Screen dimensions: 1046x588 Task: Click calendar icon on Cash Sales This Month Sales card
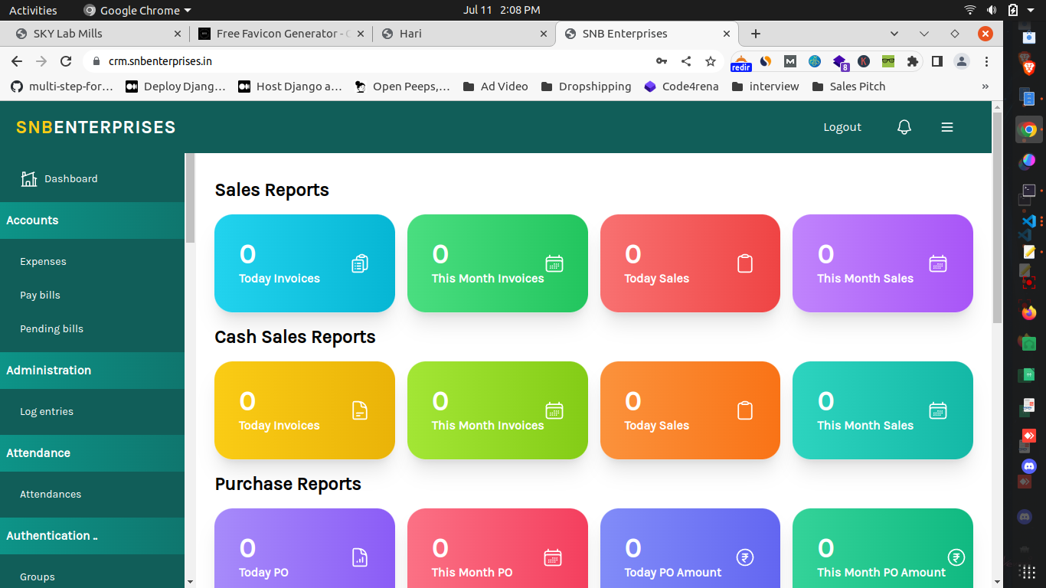click(938, 410)
